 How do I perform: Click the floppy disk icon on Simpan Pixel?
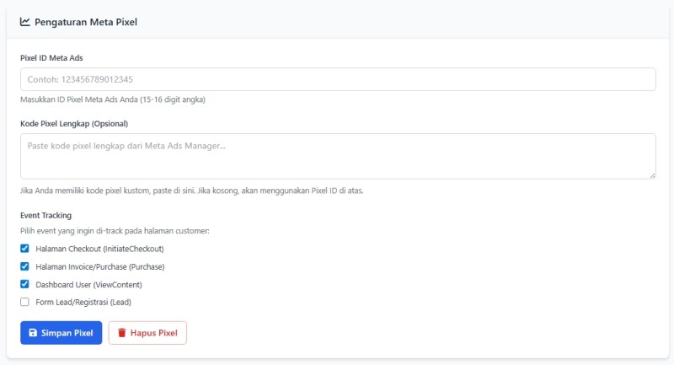pos(33,333)
